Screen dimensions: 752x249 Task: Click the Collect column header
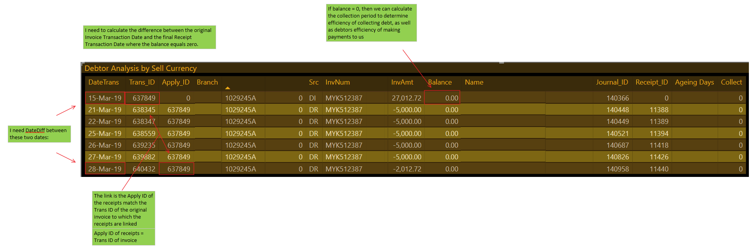(x=731, y=82)
